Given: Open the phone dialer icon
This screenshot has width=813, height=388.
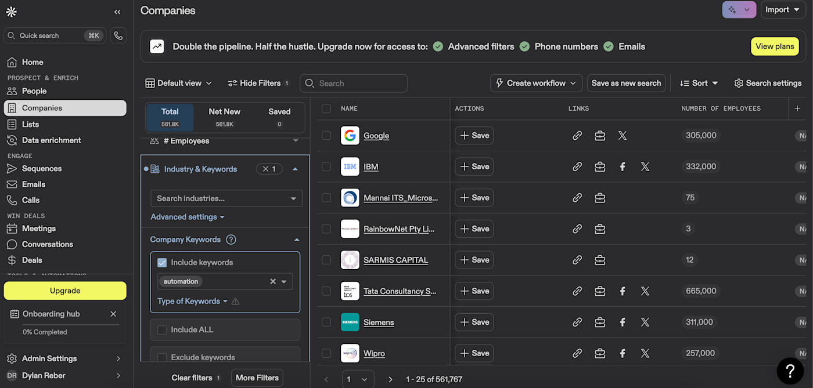Looking at the screenshot, I should coord(118,35).
